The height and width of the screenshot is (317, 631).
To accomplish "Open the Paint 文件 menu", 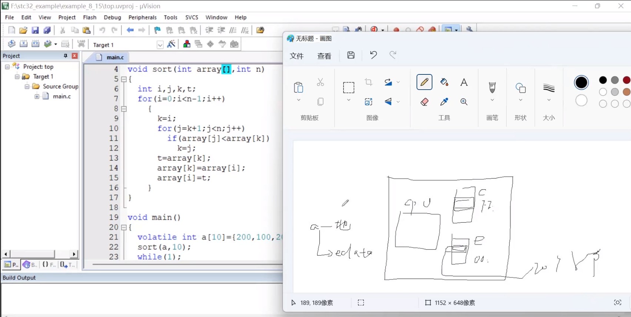I will point(297,56).
